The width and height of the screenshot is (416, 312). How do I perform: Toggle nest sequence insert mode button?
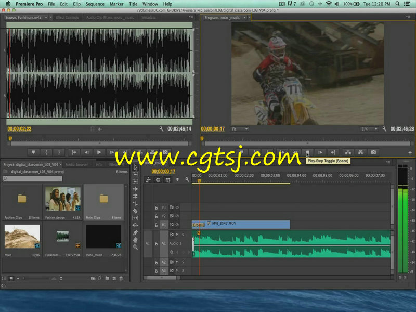pos(148,180)
